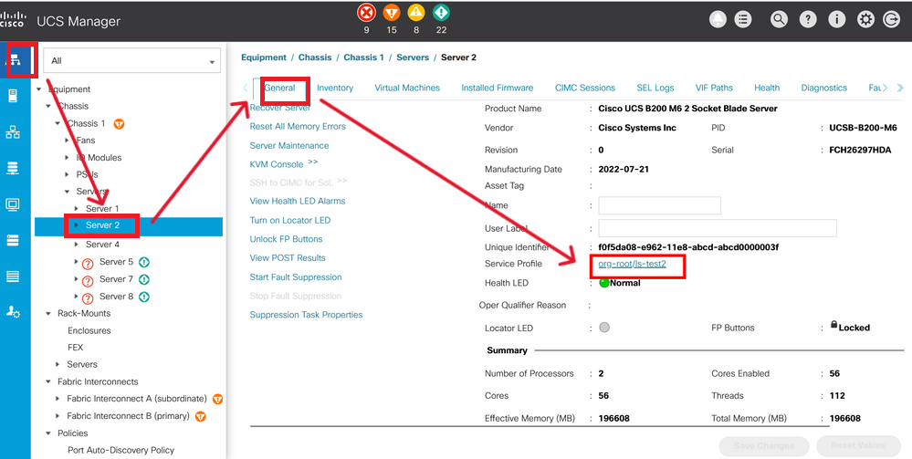Switch to the General tab
Screen dimensions: 912x459
[279, 88]
